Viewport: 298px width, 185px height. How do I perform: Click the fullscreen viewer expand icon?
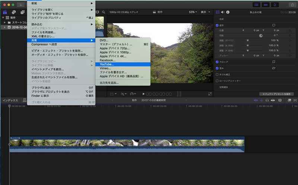(x=210, y=94)
